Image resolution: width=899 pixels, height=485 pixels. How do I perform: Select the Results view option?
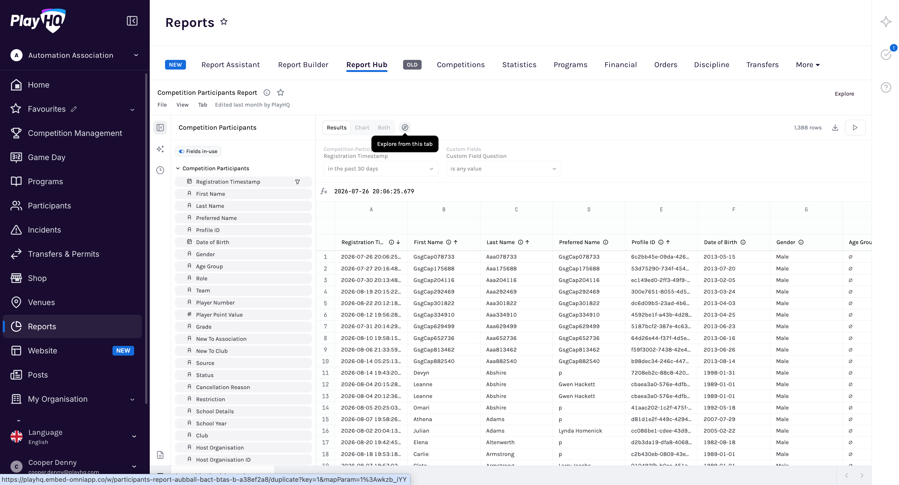click(337, 128)
